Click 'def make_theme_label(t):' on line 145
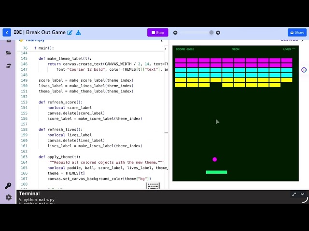Image resolution: width=309 pixels, height=231 pixels. click(65, 59)
